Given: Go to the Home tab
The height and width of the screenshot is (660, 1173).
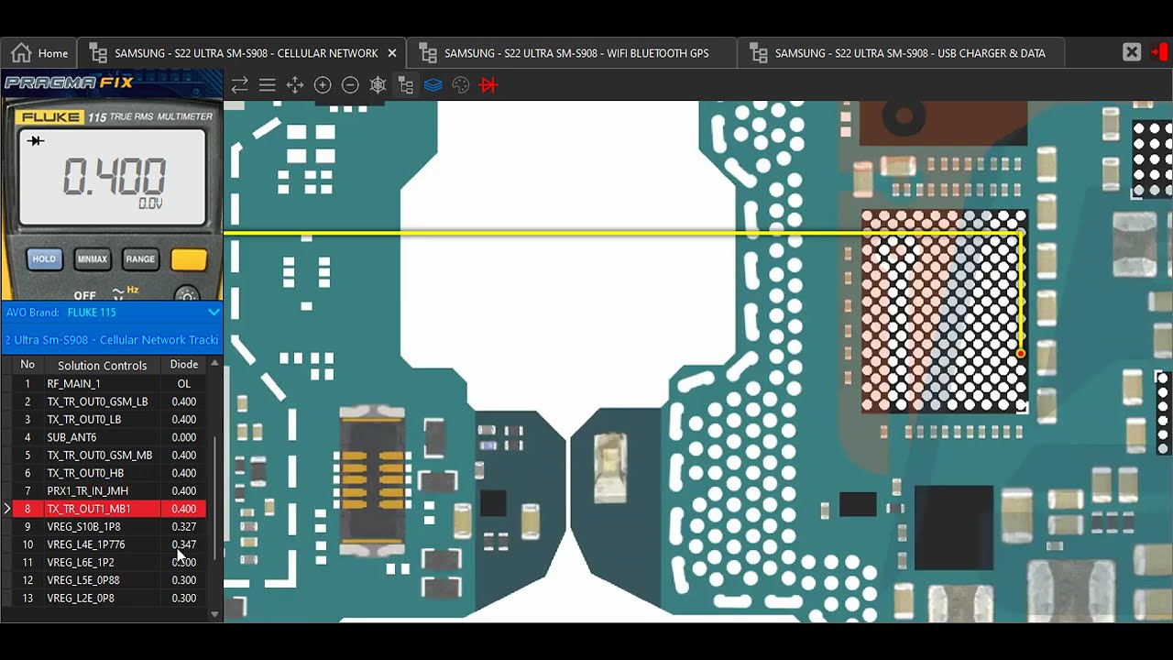Looking at the screenshot, I should tap(39, 53).
